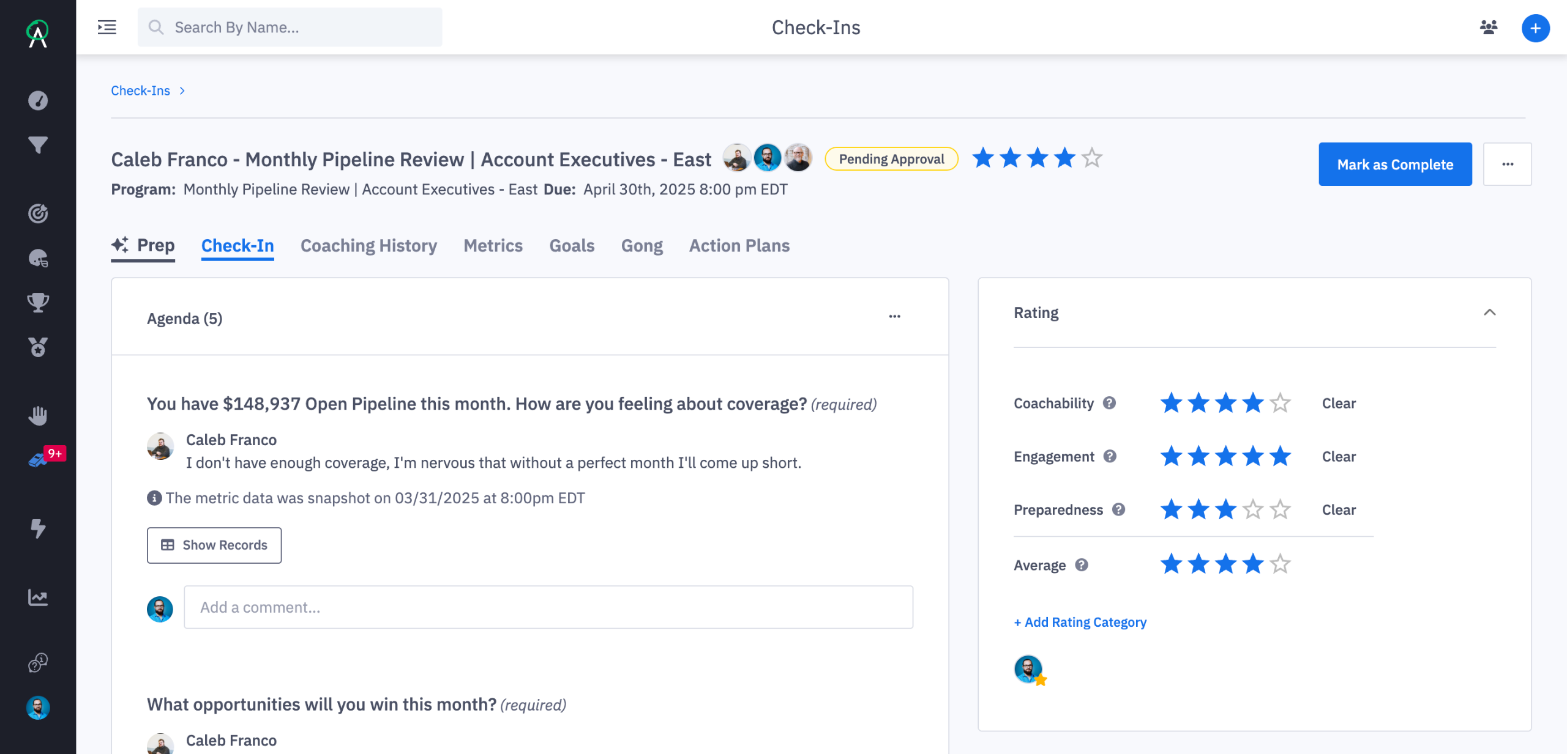Click the Add a comment input field

click(548, 607)
